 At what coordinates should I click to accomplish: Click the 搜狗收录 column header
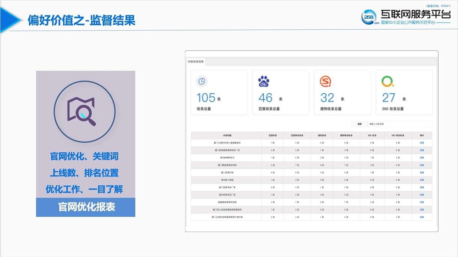pos(322,135)
